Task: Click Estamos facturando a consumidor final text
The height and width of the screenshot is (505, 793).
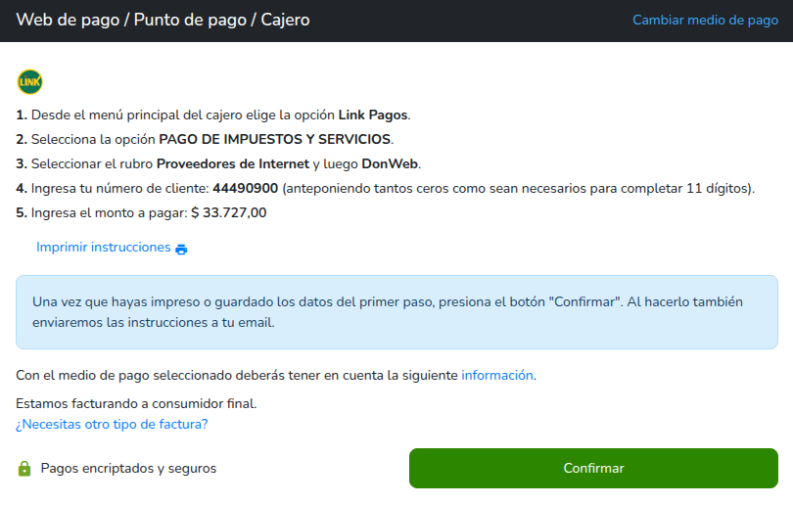Action: click(x=136, y=403)
